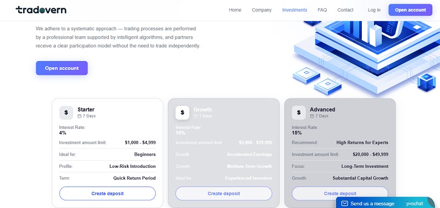Click the 15% interest rate value
The height and width of the screenshot is (208, 440).
coord(296,133)
